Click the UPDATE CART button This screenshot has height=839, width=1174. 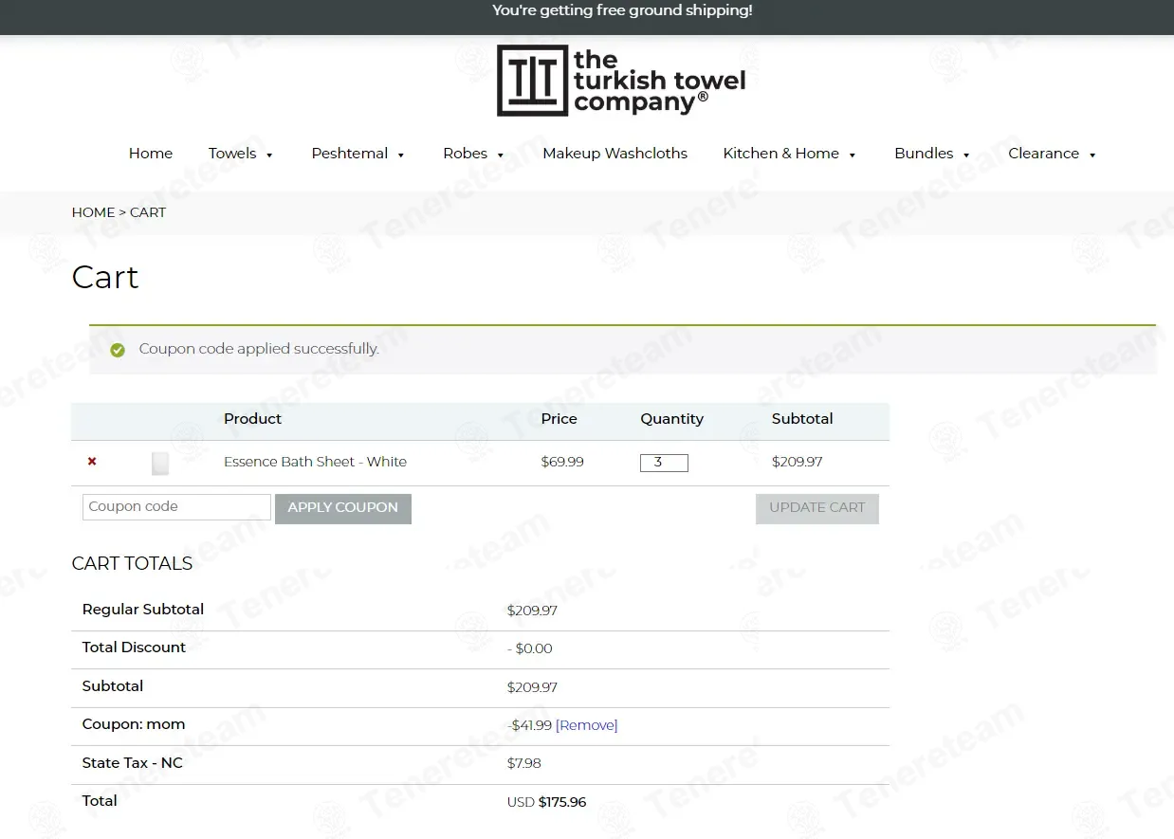(x=817, y=508)
